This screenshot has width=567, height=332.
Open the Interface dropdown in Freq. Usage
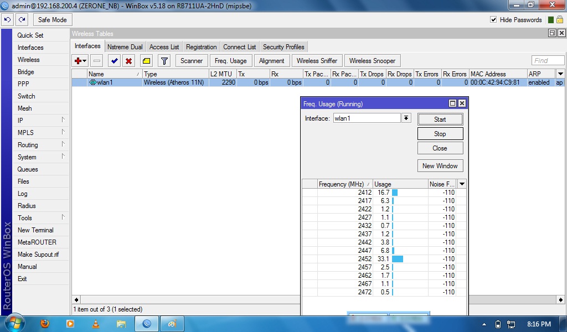tap(406, 118)
